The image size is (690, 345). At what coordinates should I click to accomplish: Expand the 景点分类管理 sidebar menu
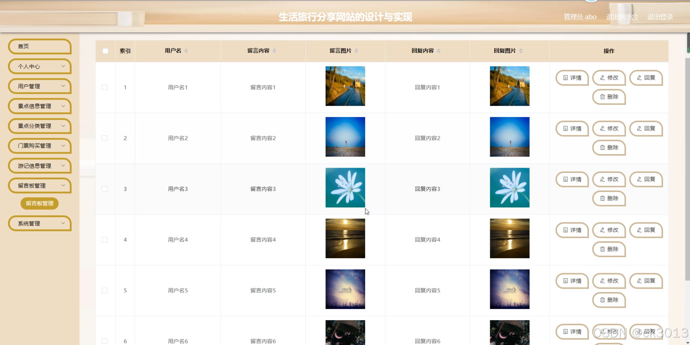pos(40,126)
